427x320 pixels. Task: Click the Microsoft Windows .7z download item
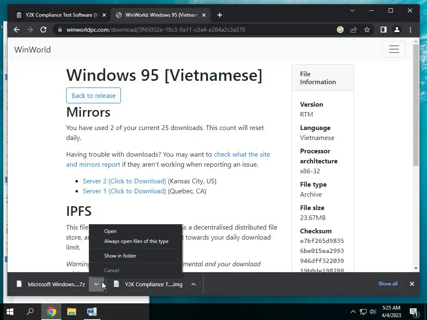click(x=50, y=284)
